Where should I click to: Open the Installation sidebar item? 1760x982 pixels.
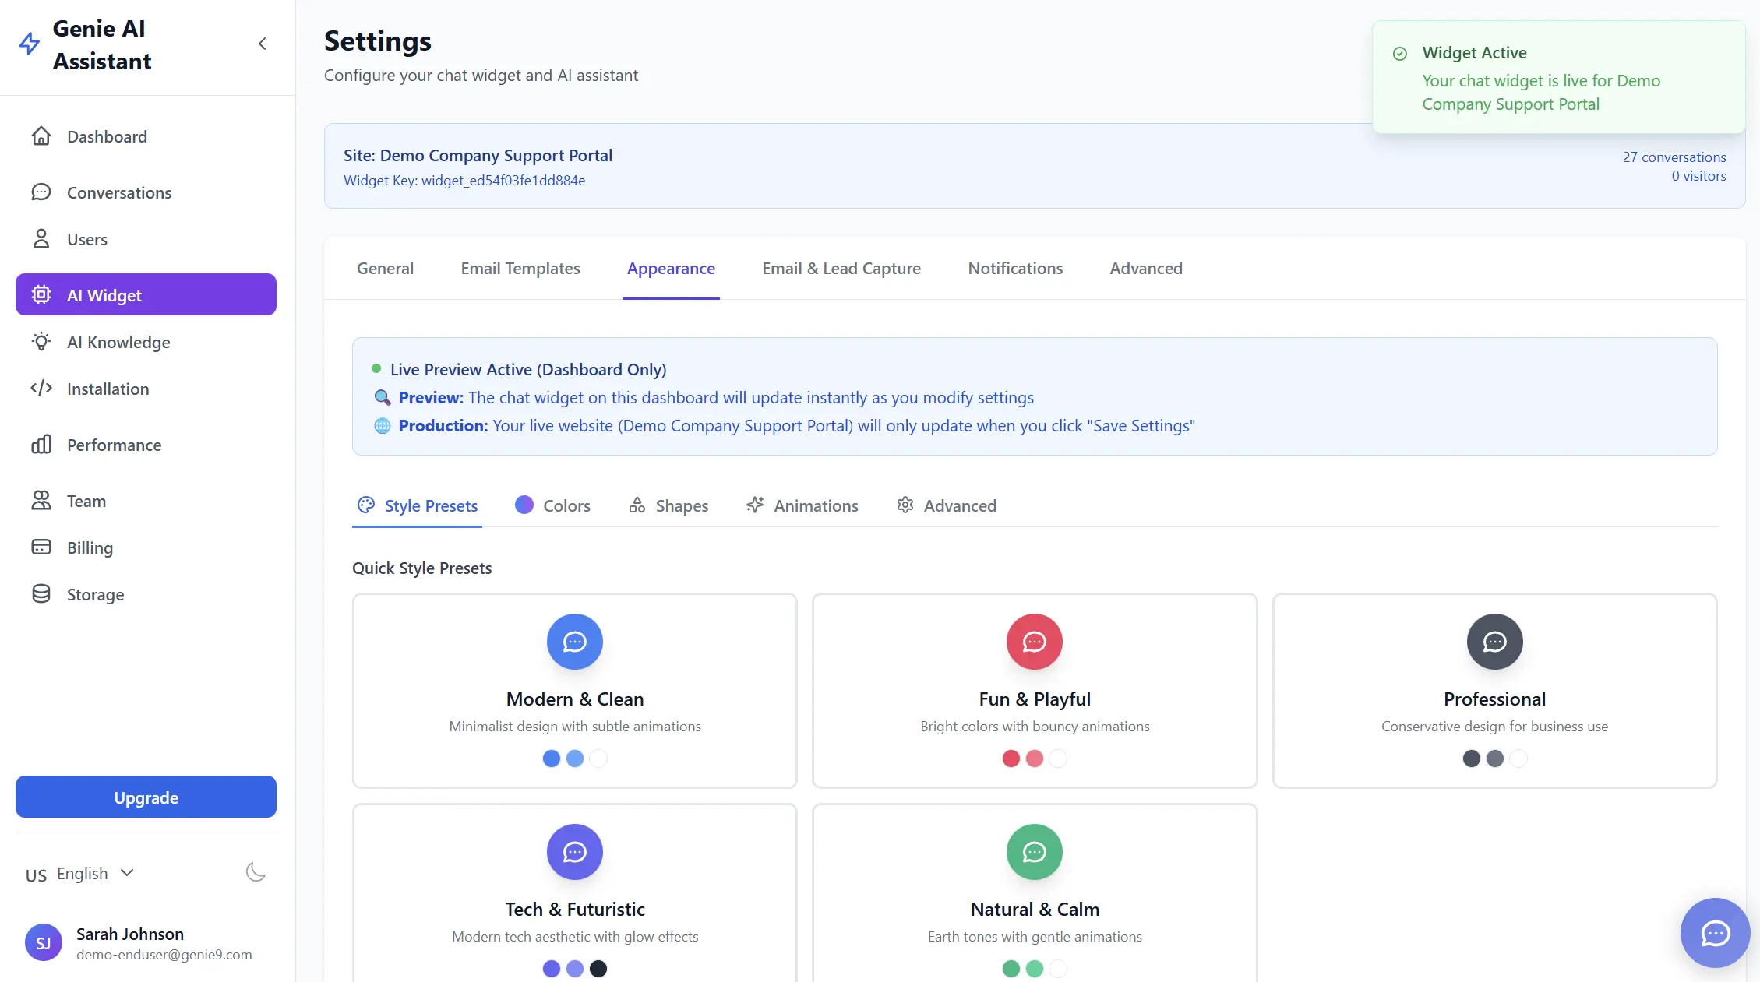[146, 388]
